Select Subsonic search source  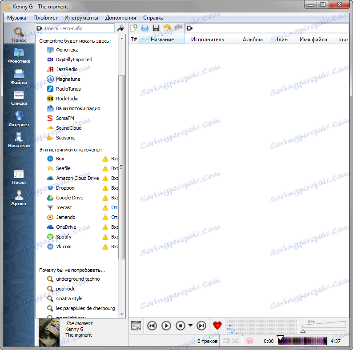(x=61, y=138)
